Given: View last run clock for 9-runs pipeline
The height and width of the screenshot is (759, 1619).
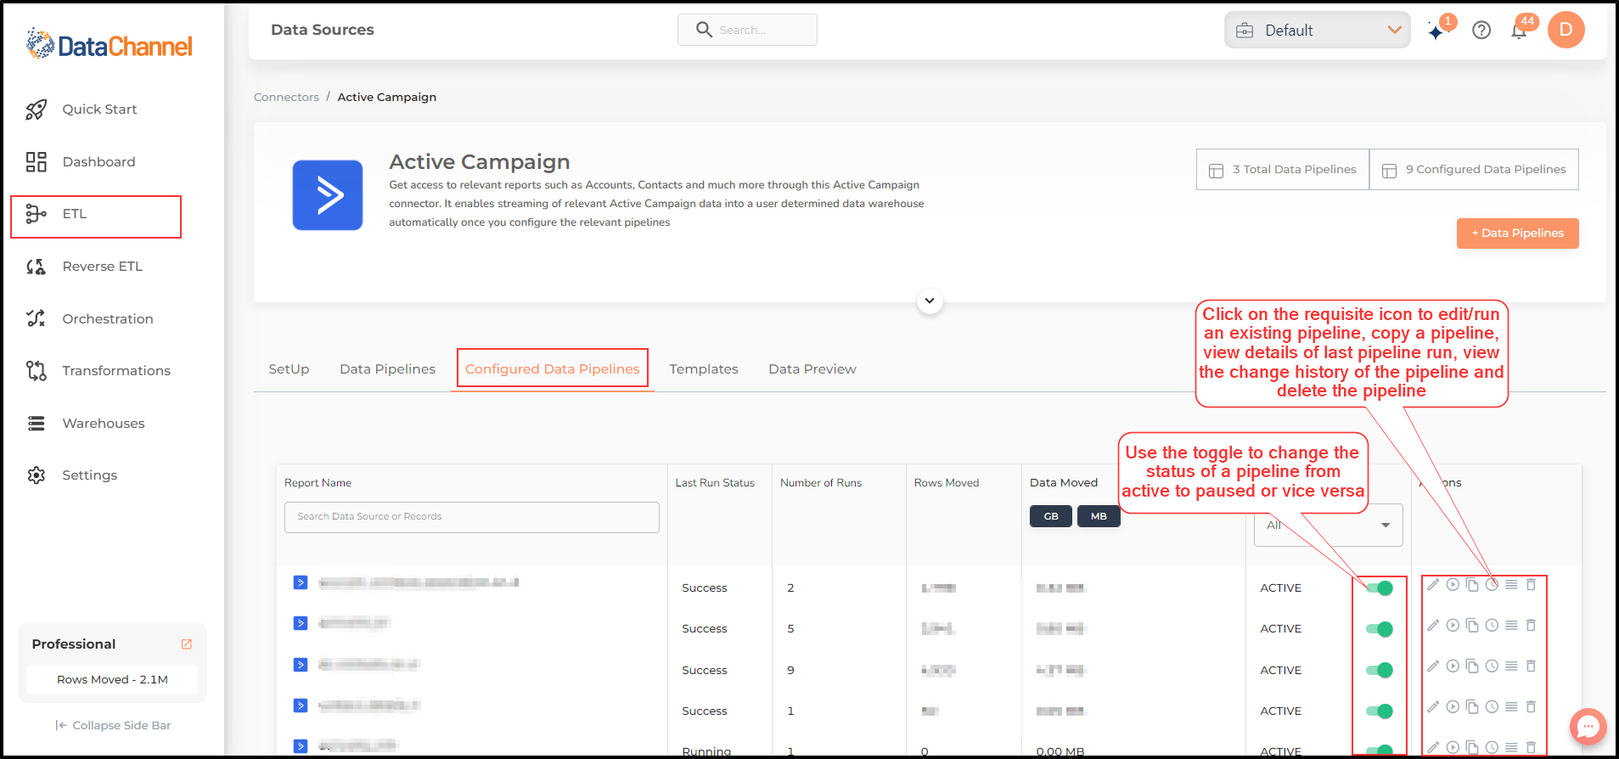Looking at the screenshot, I should click(x=1492, y=666).
